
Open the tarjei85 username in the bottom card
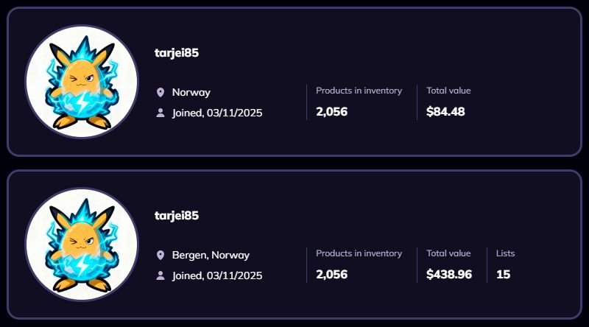[177, 216]
